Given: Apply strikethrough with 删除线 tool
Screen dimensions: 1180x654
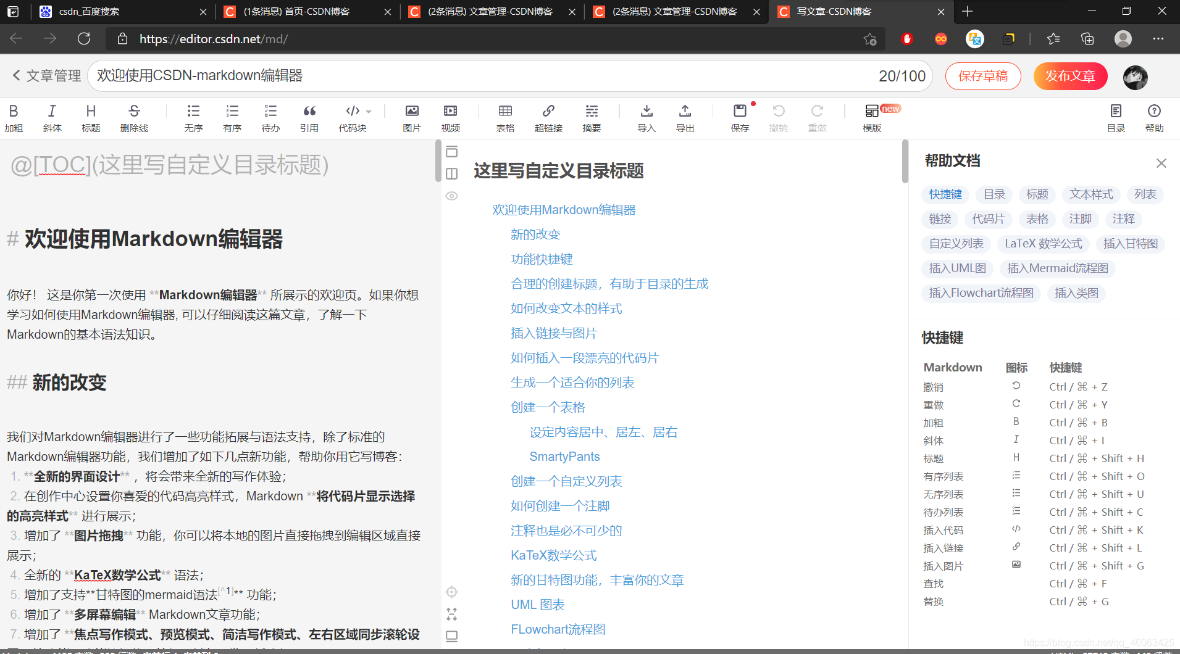Looking at the screenshot, I should coord(134,118).
